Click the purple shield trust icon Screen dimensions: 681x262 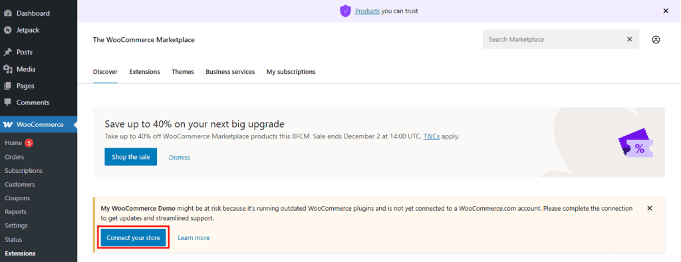point(345,11)
